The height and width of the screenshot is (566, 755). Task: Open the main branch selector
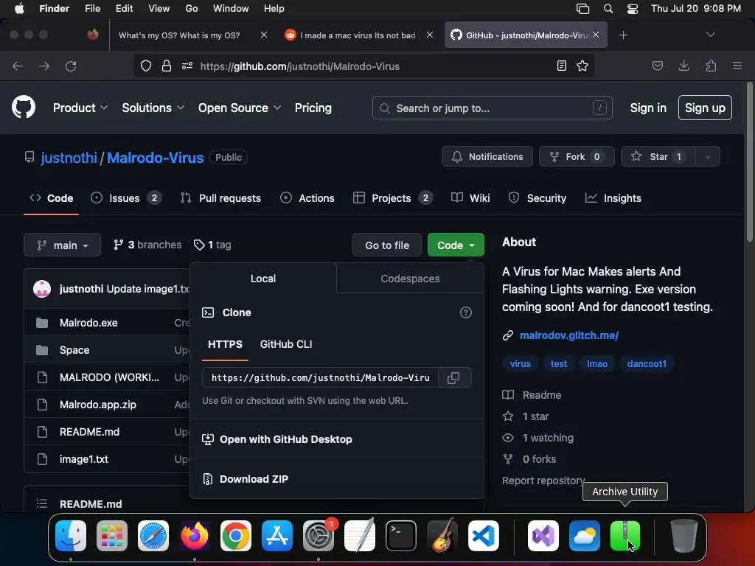pyautogui.click(x=62, y=245)
